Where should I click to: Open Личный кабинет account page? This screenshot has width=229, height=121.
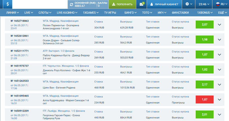click(164, 4)
